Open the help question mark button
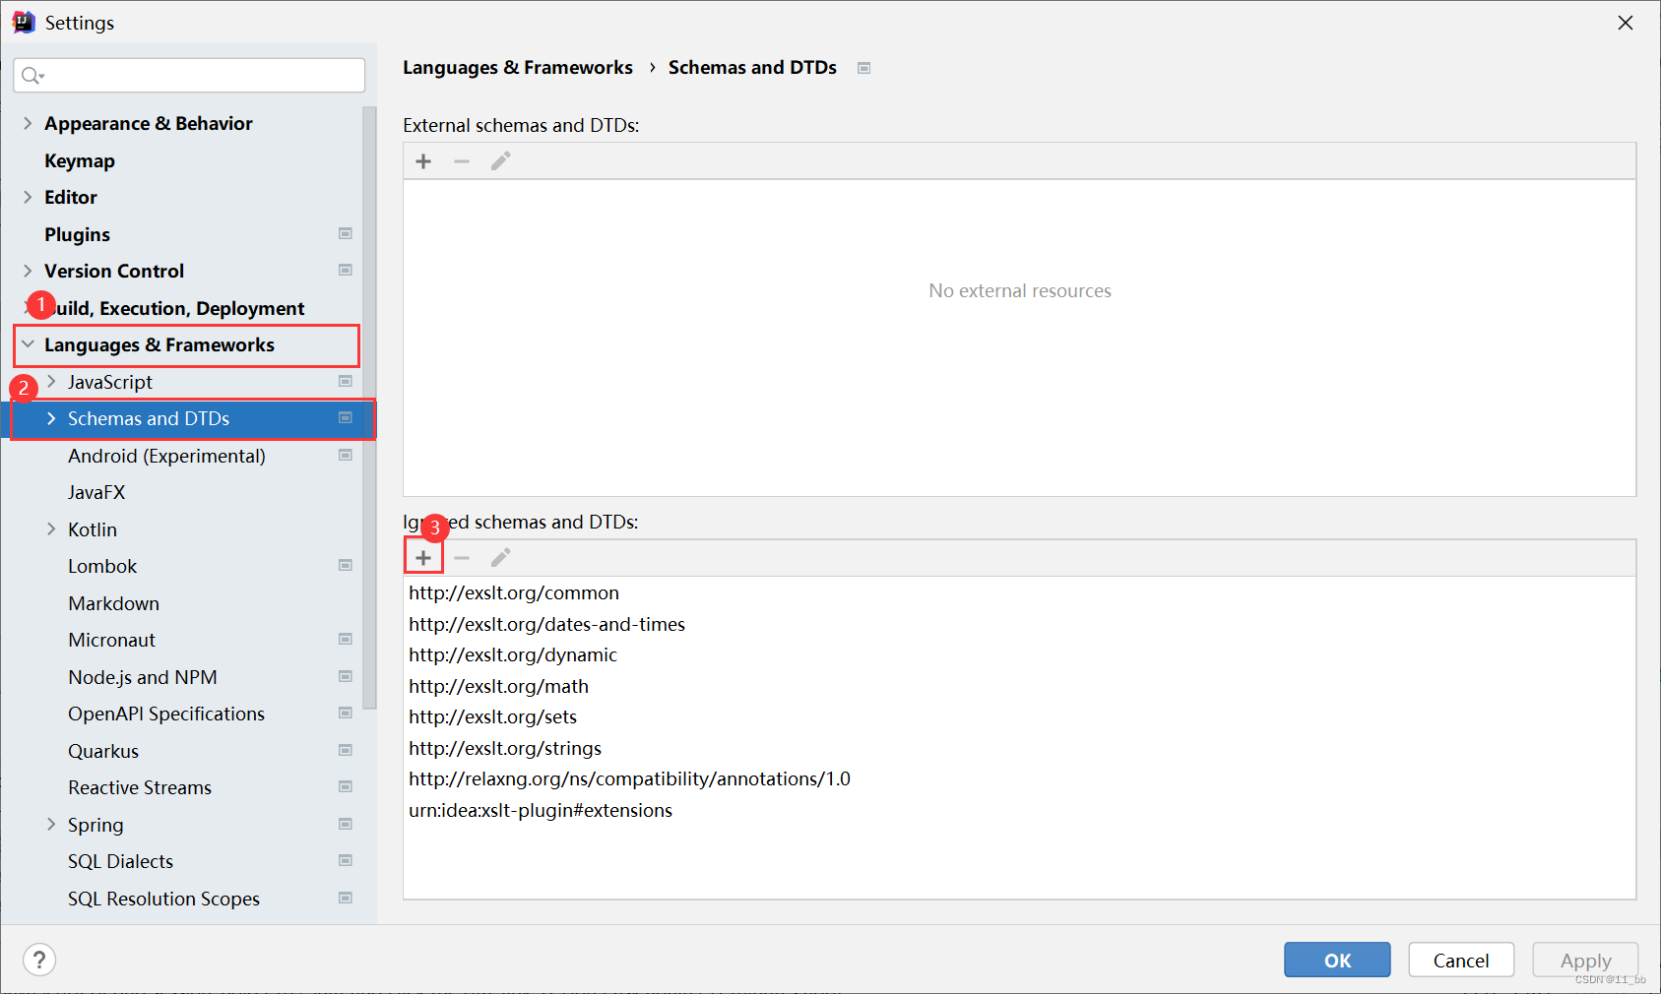The width and height of the screenshot is (1661, 994). (39, 960)
